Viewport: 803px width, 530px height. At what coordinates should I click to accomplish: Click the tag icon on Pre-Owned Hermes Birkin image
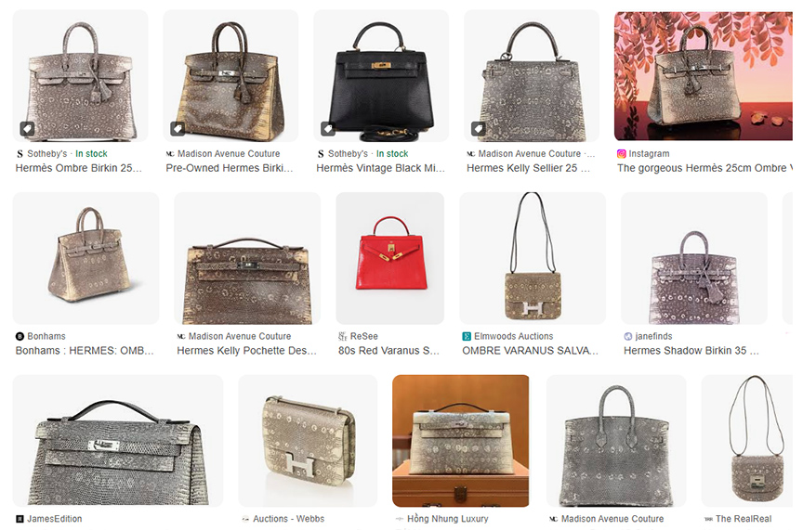tap(178, 129)
